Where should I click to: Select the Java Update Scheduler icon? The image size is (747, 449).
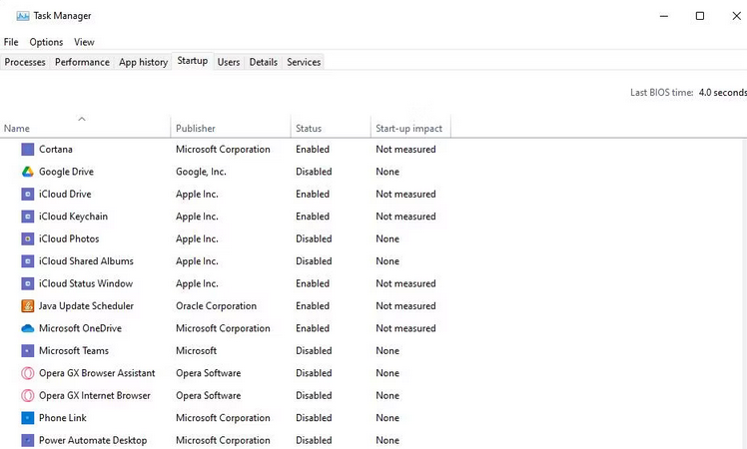(28, 305)
